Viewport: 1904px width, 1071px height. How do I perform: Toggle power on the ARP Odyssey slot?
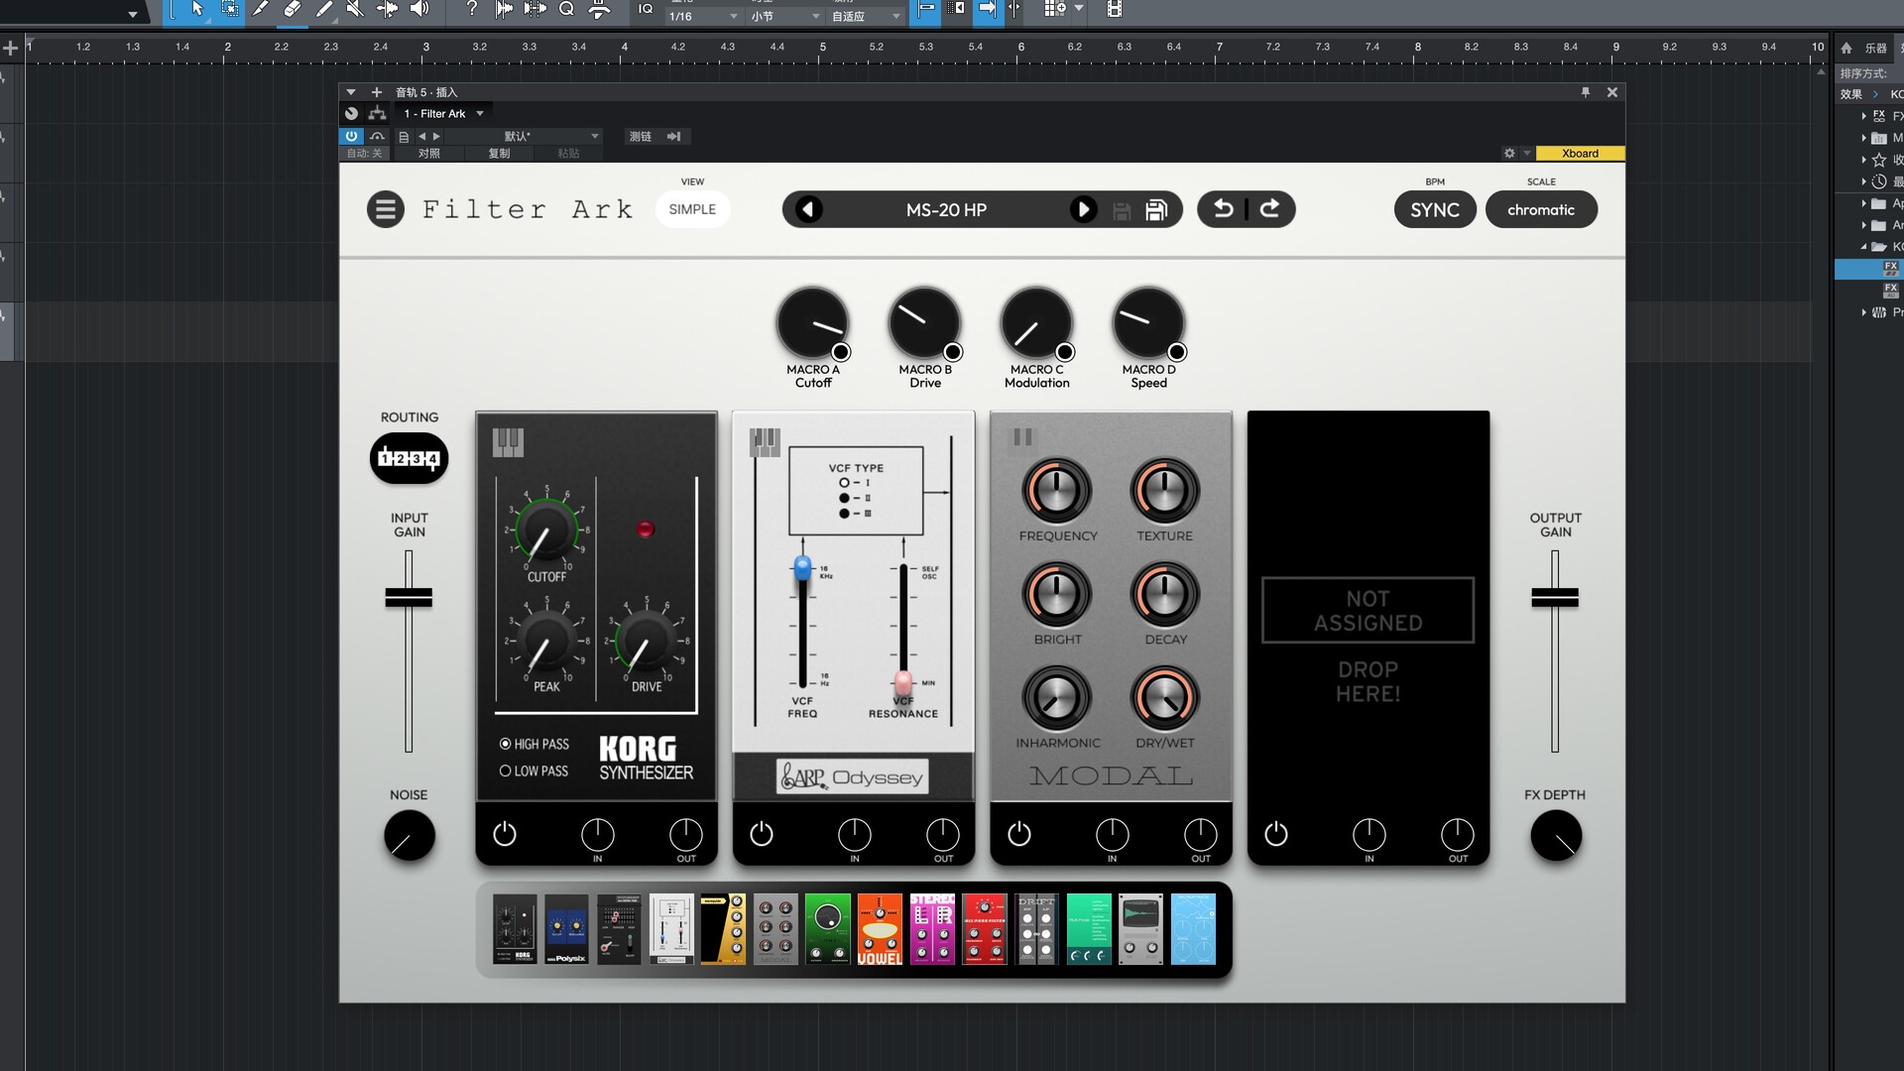[761, 834]
